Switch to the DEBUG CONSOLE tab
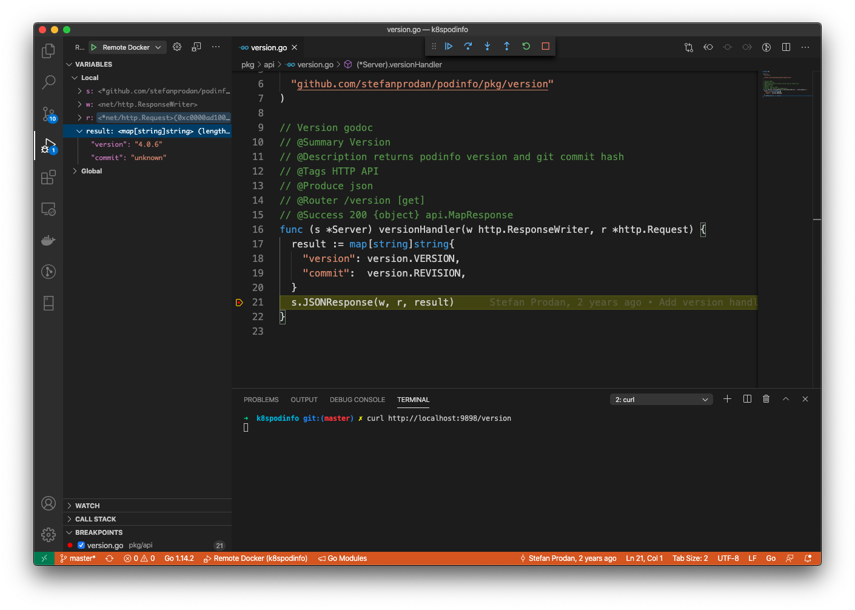Image resolution: width=855 pixels, height=610 pixels. pos(357,400)
